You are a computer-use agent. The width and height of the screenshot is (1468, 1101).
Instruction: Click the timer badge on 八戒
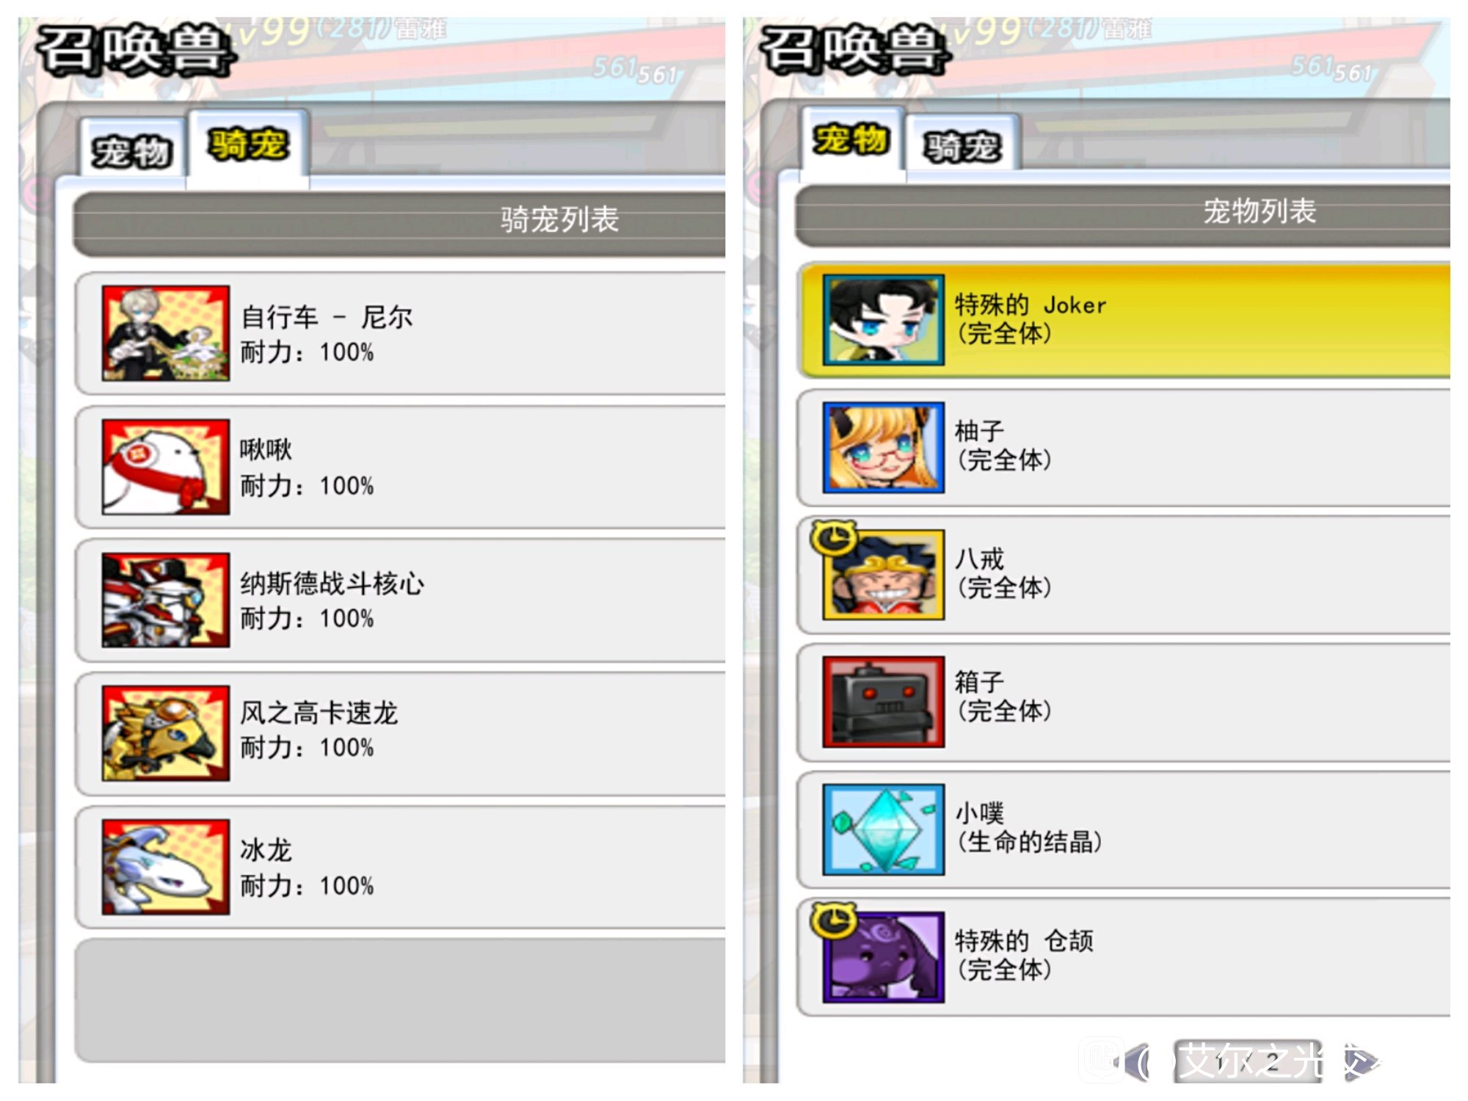pyautogui.click(x=833, y=539)
